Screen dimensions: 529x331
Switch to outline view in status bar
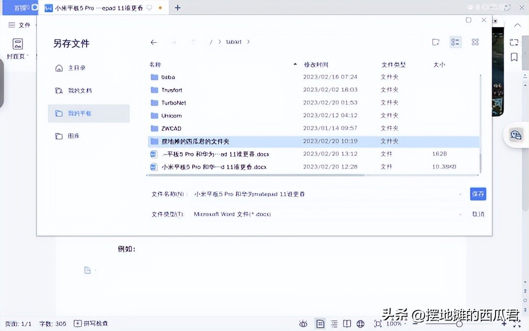pos(334,324)
